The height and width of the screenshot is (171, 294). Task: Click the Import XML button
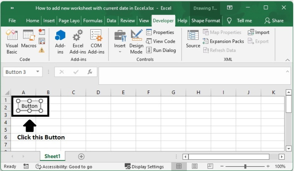(x=259, y=32)
